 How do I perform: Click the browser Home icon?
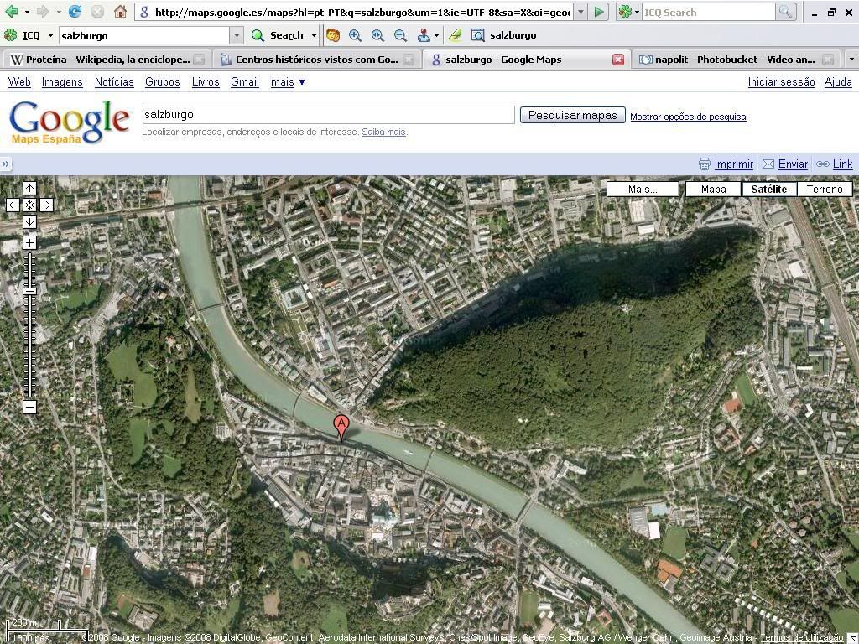[120, 12]
